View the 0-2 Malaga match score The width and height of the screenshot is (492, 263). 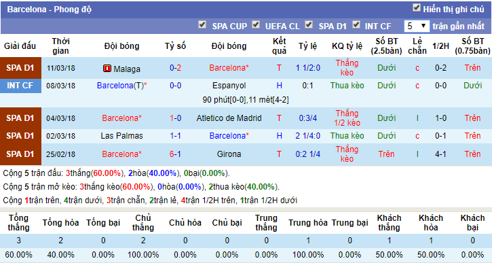click(x=175, y=68)
